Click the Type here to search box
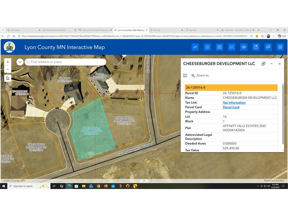Screen dimensions: 288x216 29,186
